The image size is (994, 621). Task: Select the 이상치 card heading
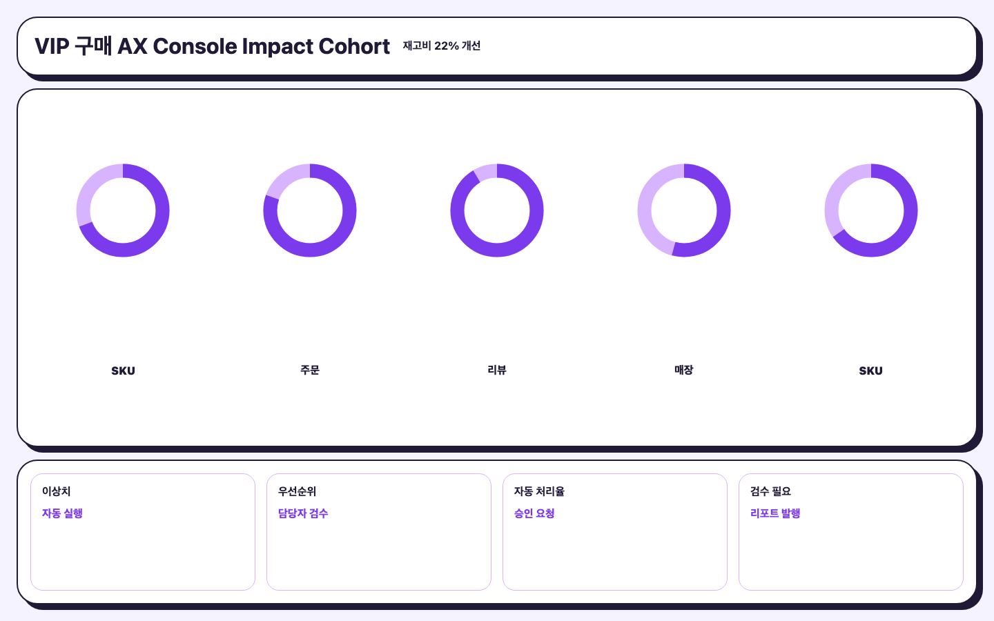point(56,491)
